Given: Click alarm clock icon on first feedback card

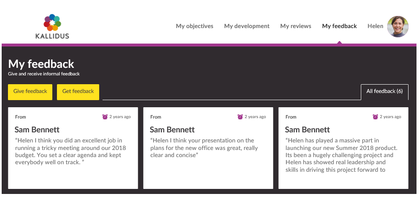Looking at the screenshot, I should coord(105,117).
